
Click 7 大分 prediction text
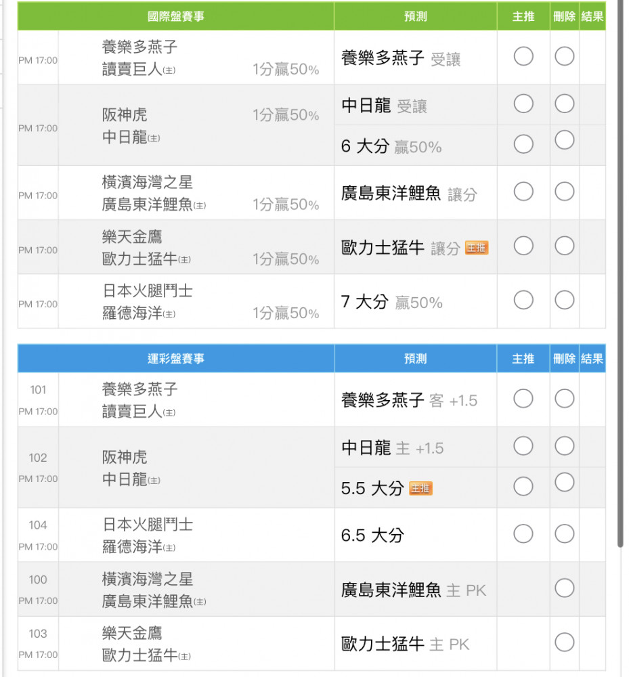click(x=364, y=302)
